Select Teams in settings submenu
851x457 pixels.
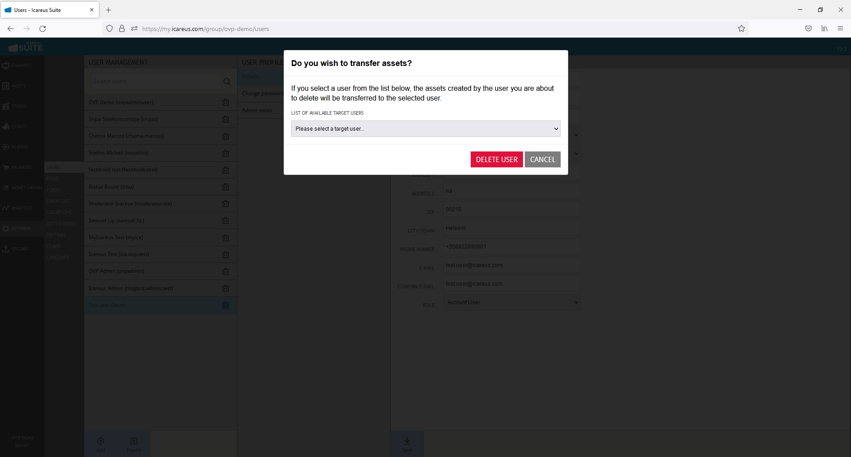pyautogui.click(x=54, y=246)
